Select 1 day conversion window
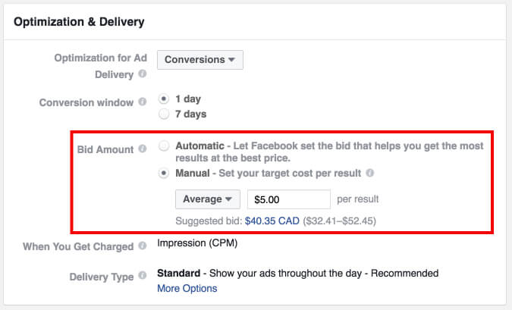Screen dimensions: 512x310 click(164, 99)
